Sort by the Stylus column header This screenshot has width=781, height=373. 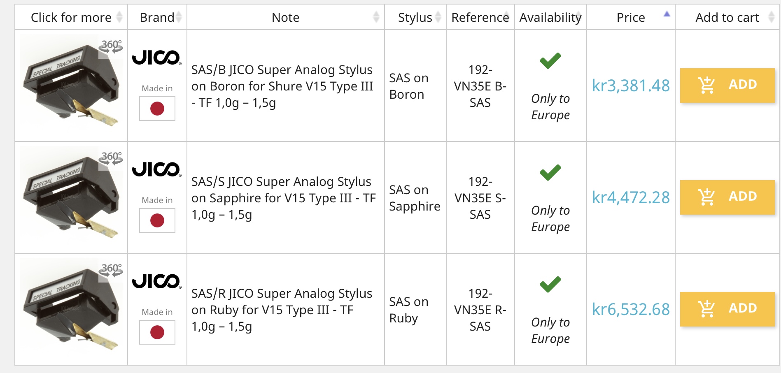[x=415, y=17]
